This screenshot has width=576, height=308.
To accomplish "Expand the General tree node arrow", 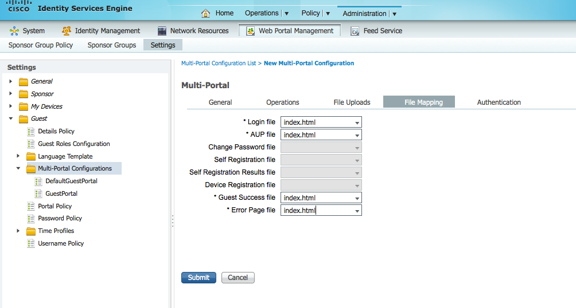I will pos(11,81).
